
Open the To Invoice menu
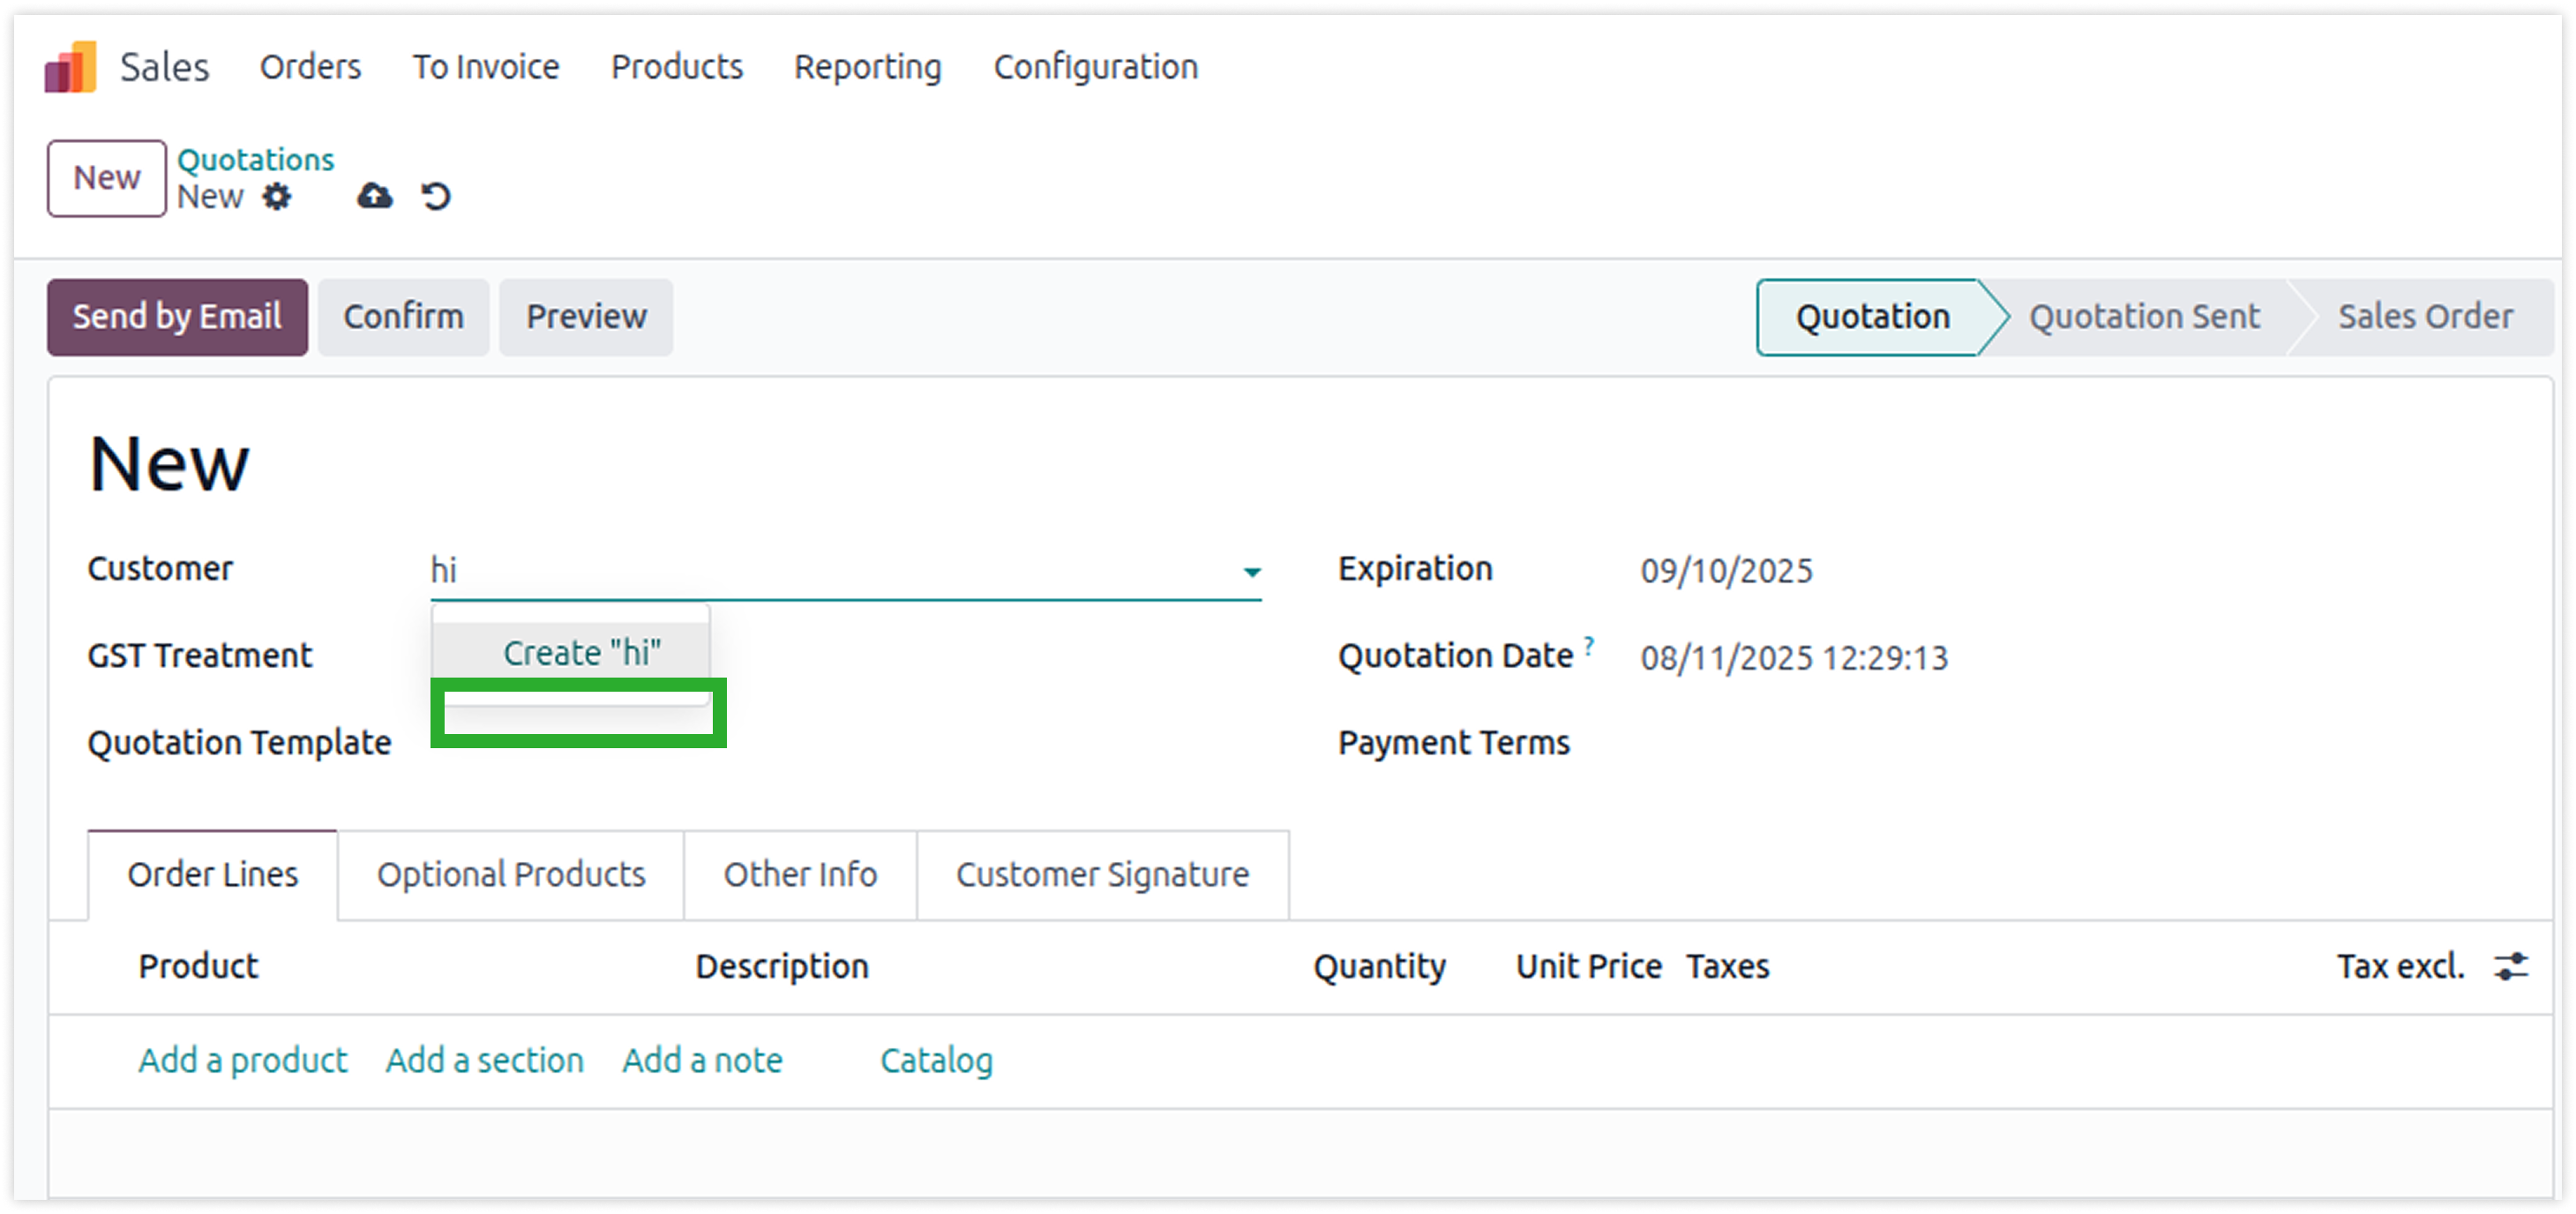tap(486, 67)
